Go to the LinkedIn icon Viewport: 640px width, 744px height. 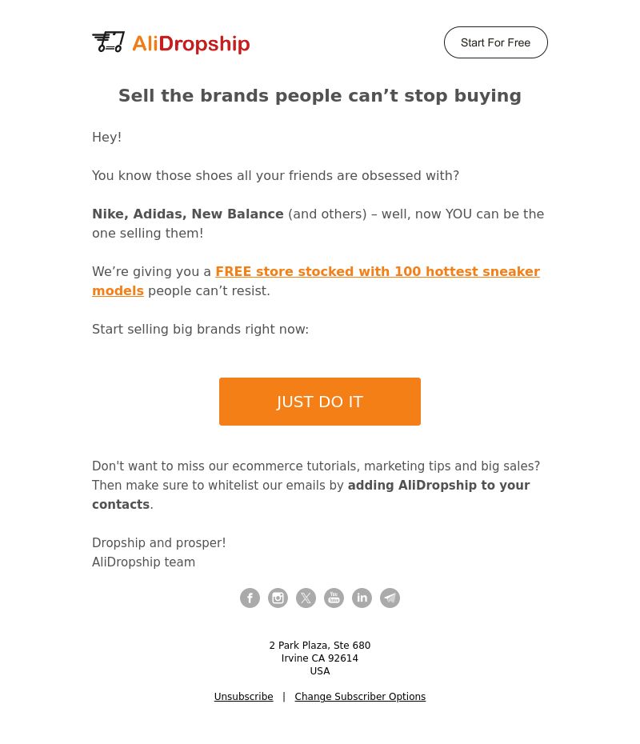pos(362,598)
